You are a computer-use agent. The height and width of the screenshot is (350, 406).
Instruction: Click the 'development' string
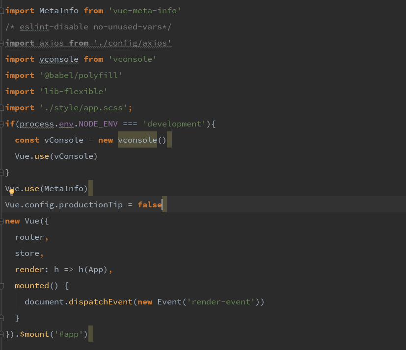(x=174, y=124)
